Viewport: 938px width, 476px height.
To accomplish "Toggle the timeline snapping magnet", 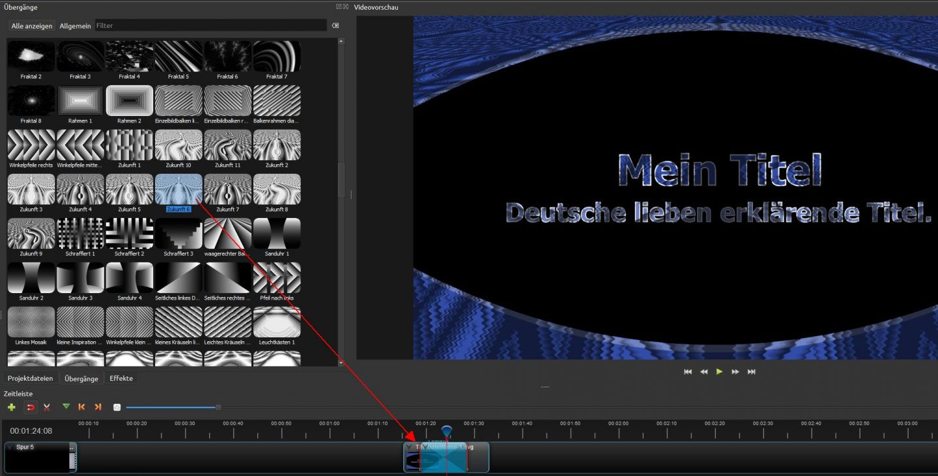I will [x=30, y=407].
